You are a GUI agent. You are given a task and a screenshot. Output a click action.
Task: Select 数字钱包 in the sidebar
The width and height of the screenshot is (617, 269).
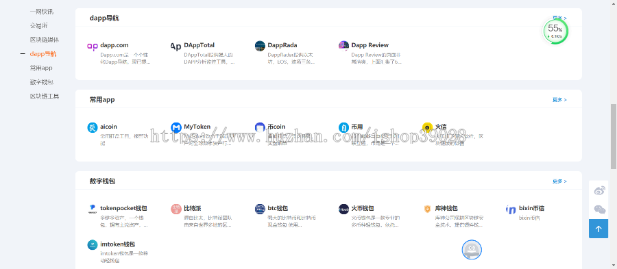click(42, 82)
